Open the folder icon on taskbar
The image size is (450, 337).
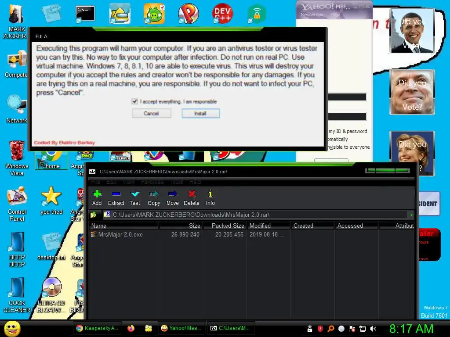(x=149, y=328)
